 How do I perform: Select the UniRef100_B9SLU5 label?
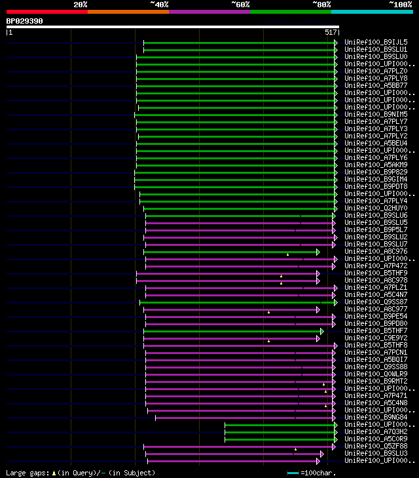click(x=376, y=222)
